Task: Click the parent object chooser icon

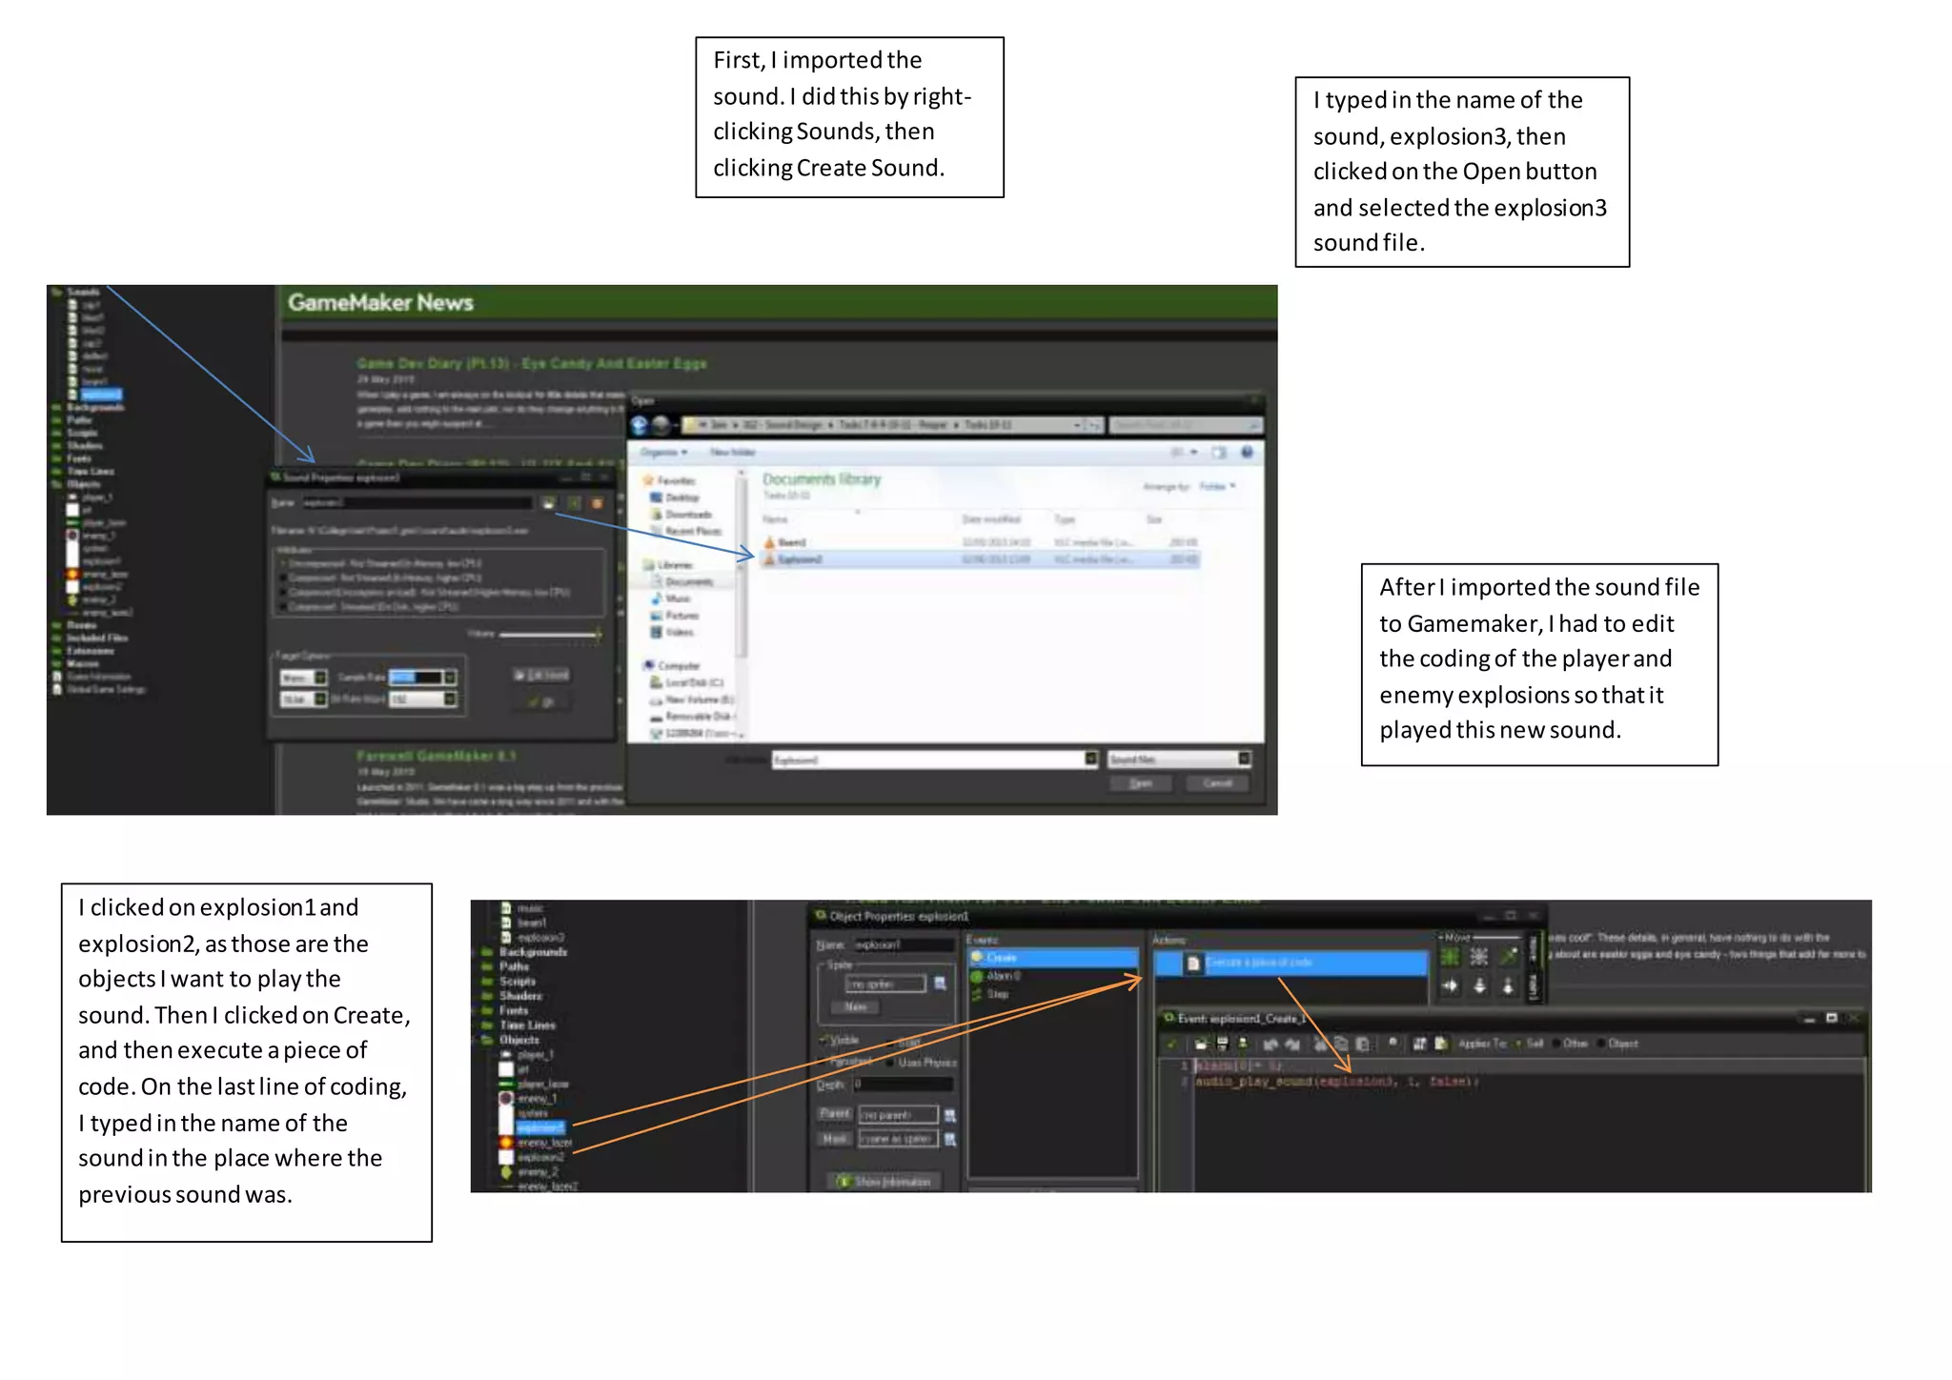Action: coord(949,1115)
